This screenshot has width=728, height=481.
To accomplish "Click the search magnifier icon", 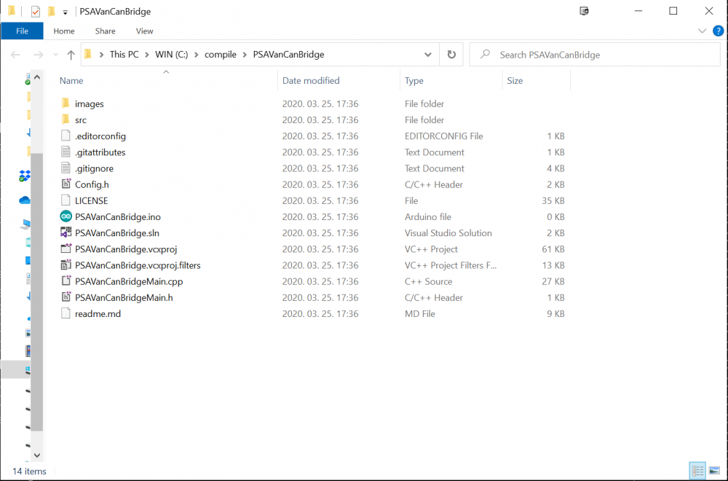I will click(485, 55).
